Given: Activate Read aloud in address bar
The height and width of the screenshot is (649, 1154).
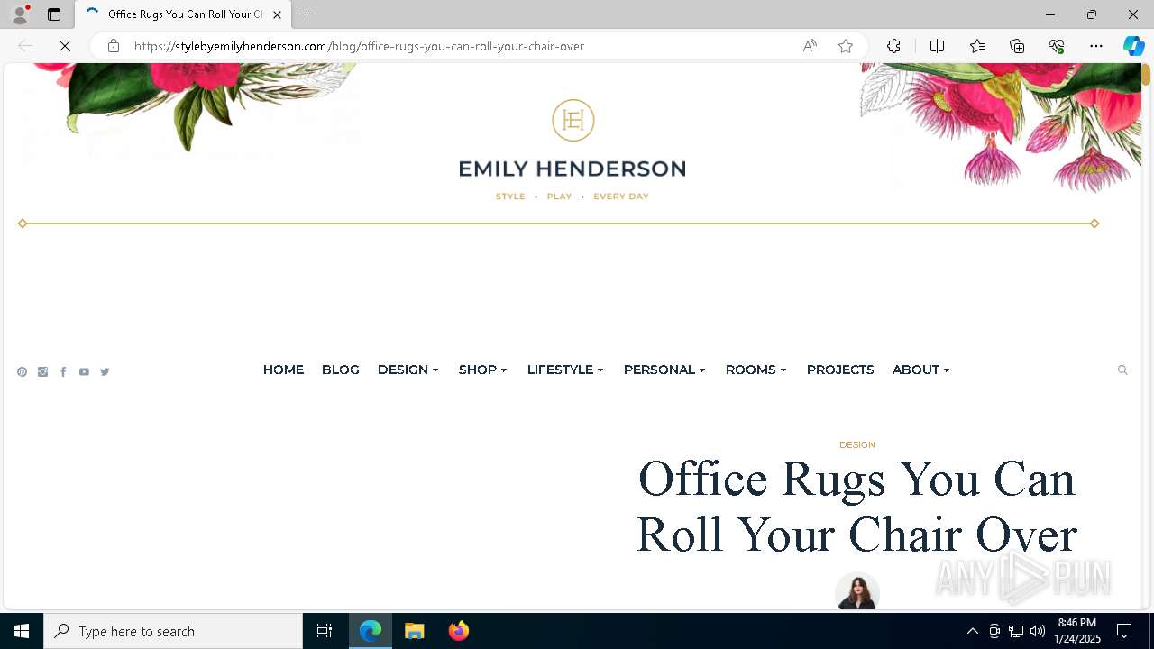Looking at the screenshot, I should coord(810,46).
